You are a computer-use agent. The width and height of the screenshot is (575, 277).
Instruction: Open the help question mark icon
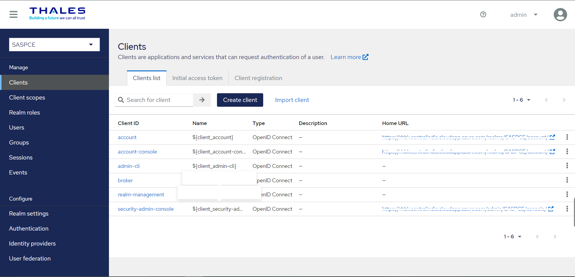(483, 14)
